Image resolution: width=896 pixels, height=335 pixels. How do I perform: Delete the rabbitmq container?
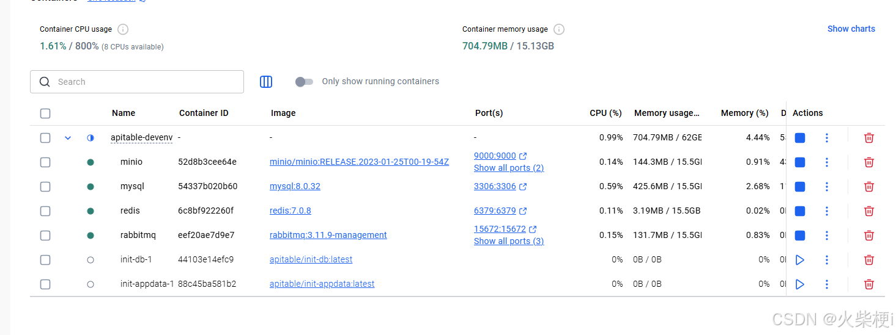pos(868,236)
